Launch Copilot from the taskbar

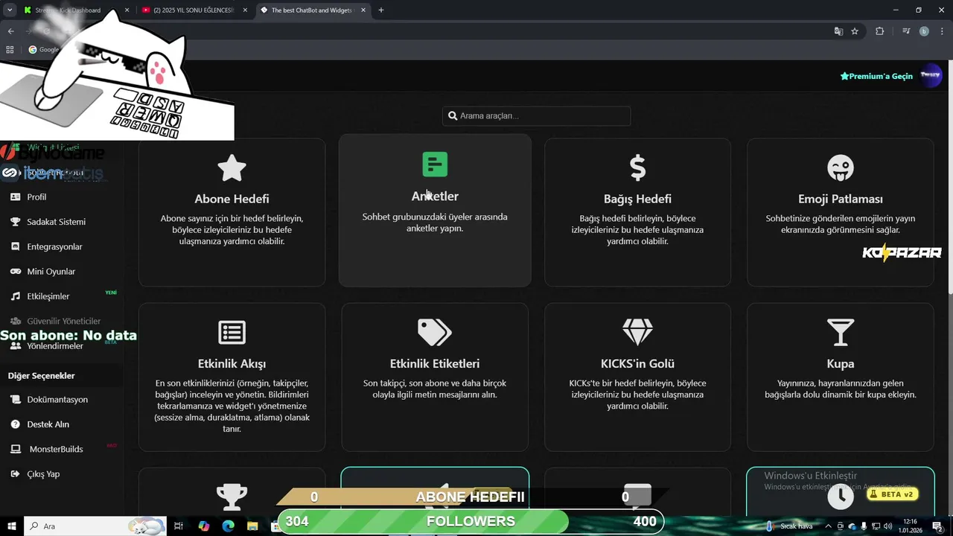204,526
